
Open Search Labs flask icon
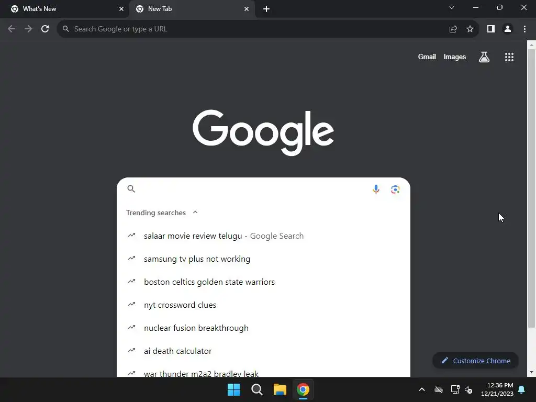click(x=484, y=57)
